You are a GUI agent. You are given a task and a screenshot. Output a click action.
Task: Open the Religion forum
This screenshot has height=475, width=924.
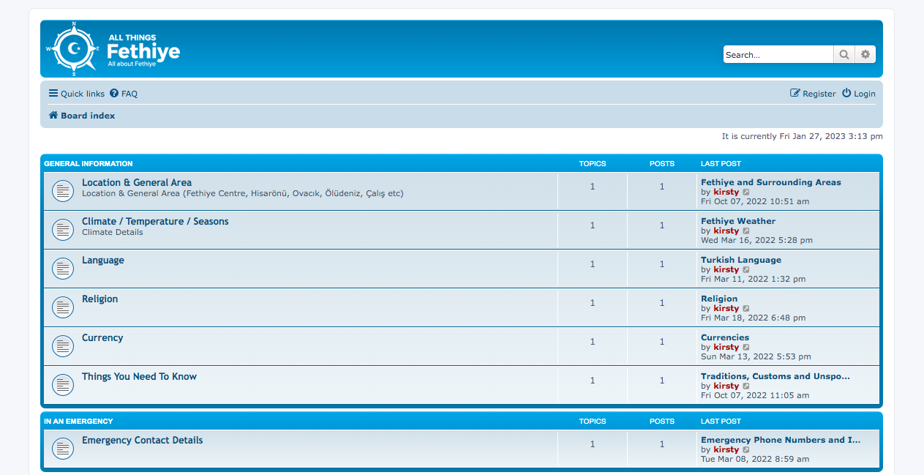click(x=99, y=299)
